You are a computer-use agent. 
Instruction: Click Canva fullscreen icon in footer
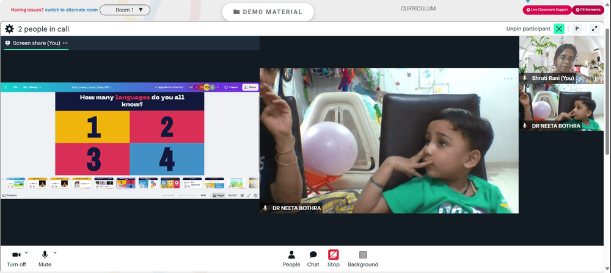[249, 195]
